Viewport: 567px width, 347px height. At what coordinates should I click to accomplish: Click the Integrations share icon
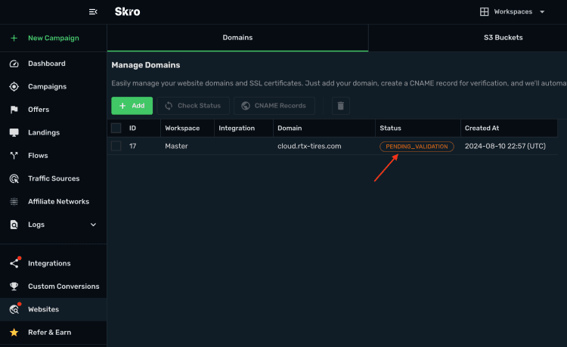tap(14, 264)
